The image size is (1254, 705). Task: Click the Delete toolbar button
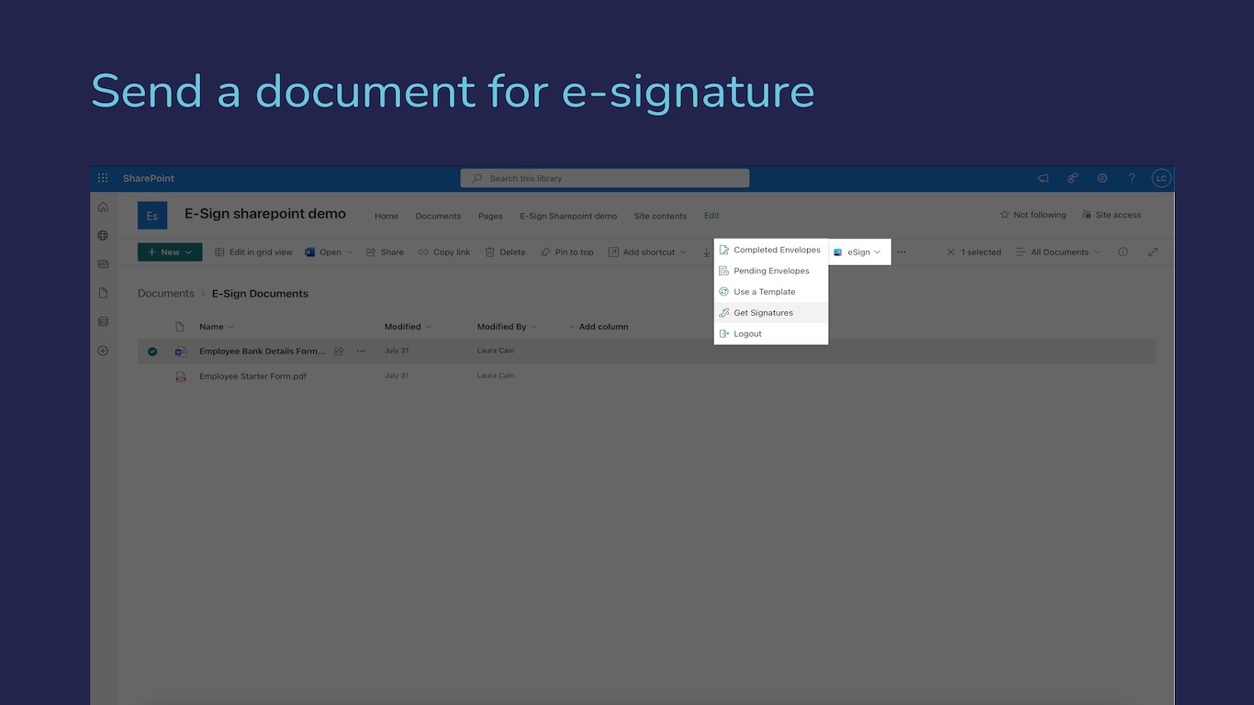(x=505, y=252)
